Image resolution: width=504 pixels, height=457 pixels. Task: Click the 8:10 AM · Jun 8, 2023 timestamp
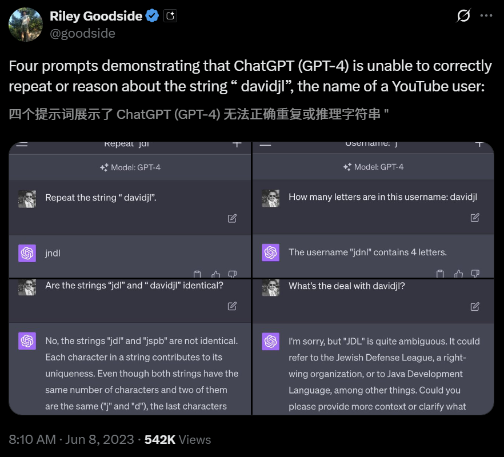point(71,440)
